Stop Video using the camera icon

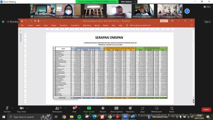point(21,109)
